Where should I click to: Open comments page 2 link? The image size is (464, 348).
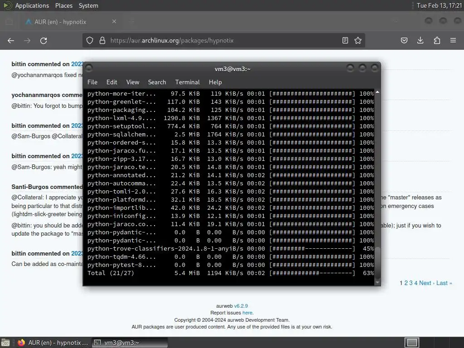coord(406,283)
